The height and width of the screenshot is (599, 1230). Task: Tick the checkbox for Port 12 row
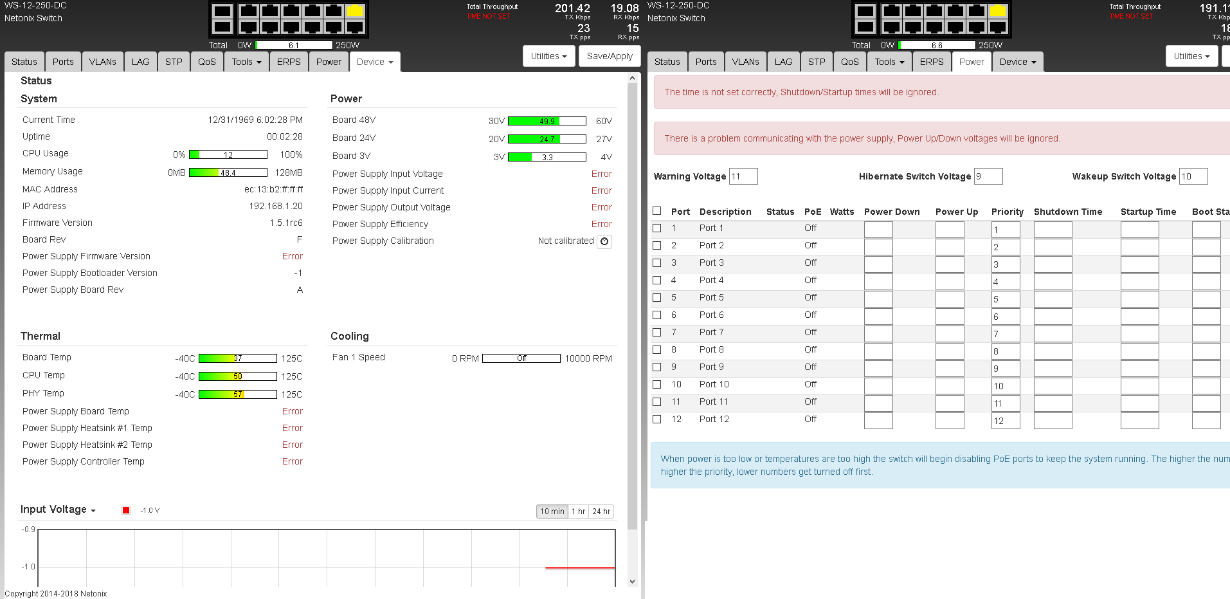(x=656, y=419)
